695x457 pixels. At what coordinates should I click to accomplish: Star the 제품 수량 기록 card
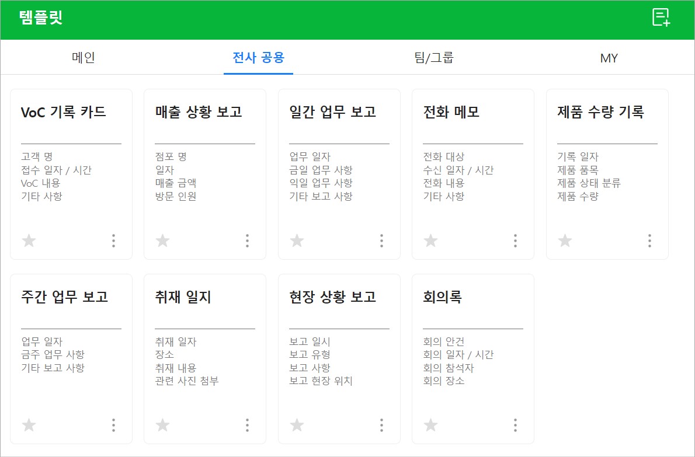(565, 240)
